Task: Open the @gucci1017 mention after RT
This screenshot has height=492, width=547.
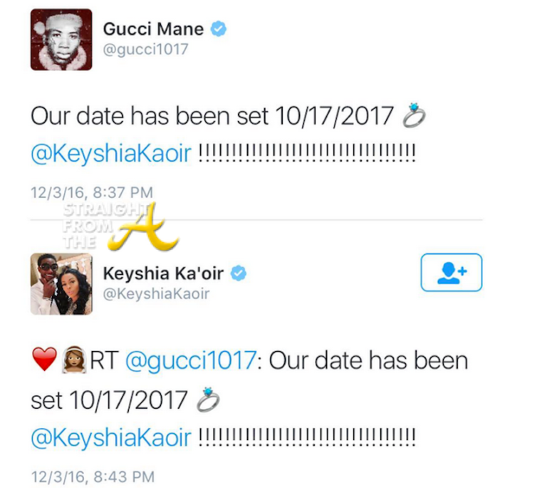Action: (x=189, y=361)
